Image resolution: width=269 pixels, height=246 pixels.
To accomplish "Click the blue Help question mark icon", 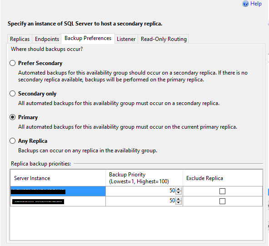I will pos(245,4).
